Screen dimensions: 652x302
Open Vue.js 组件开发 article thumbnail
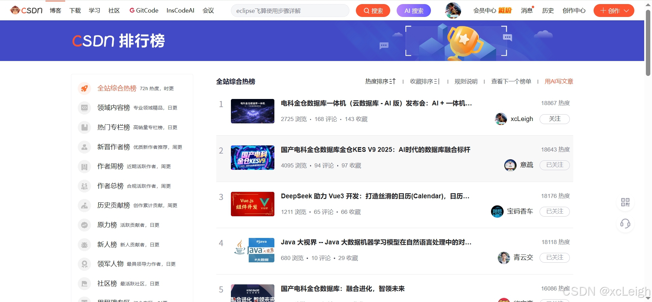[x=253, y=204]
